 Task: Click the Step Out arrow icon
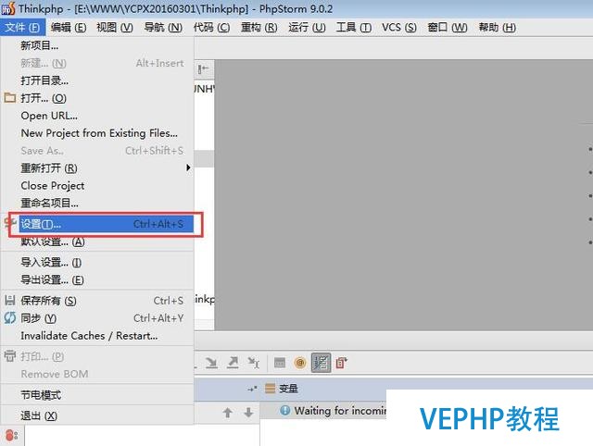tap(233, 363)
